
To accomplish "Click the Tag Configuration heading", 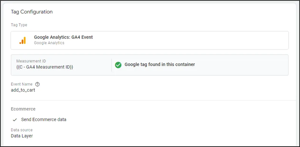I will [x=32, y=12].
